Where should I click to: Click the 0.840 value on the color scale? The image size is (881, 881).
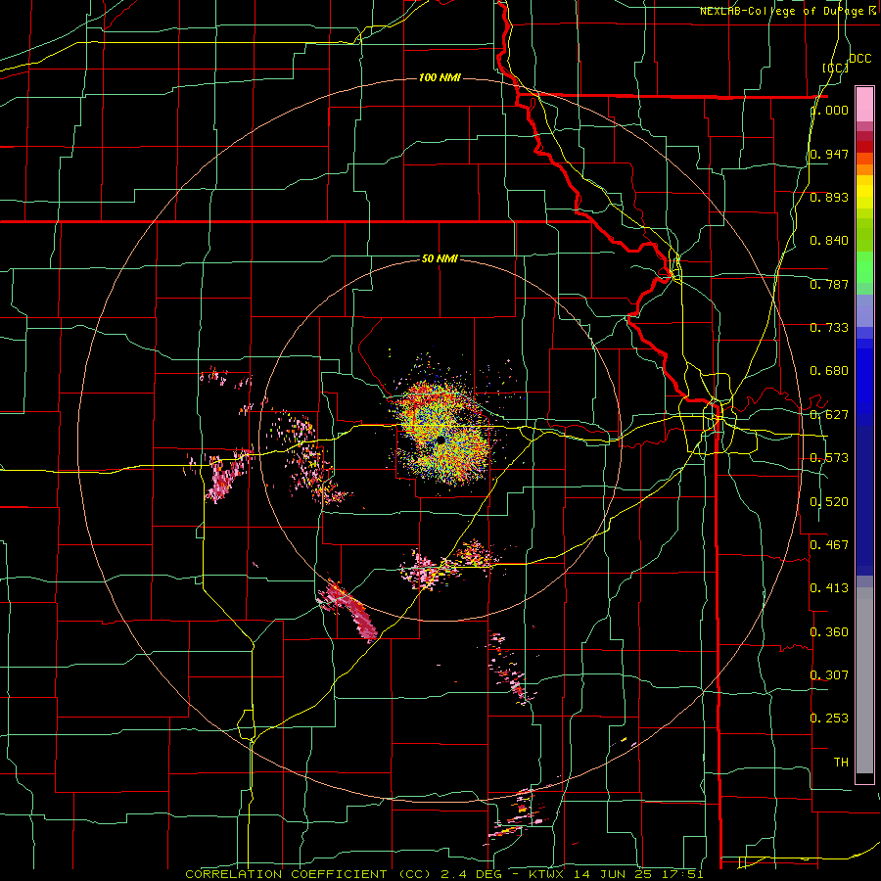point(829,241)
